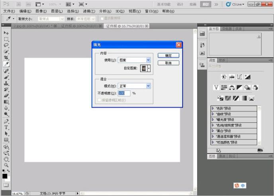This screenshot has height=196, width=274.
Task: Click the 取消 button in Fill dialog
Action: tap(168, 63)
